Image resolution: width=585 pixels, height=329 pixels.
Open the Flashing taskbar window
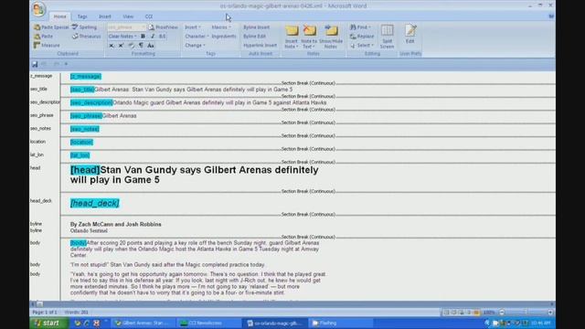coord(340,323)
